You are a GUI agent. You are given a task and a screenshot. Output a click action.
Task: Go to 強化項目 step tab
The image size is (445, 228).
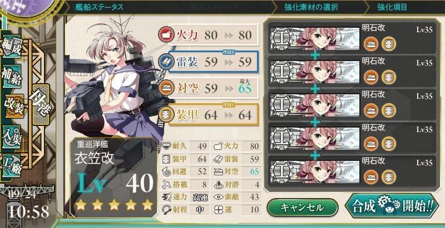[x=392, y=7]
